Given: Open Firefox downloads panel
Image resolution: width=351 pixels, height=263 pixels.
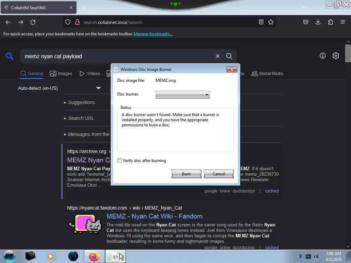Looking at the screenshot, I should tap(318, 22).
